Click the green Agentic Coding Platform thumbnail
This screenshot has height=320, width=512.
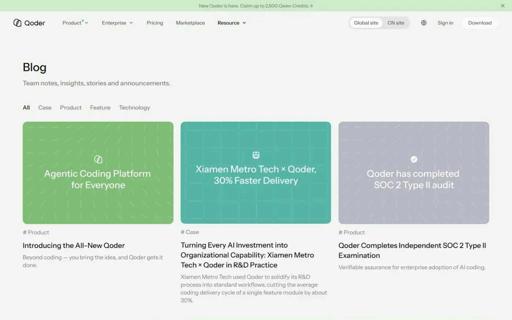coord(98,173)
